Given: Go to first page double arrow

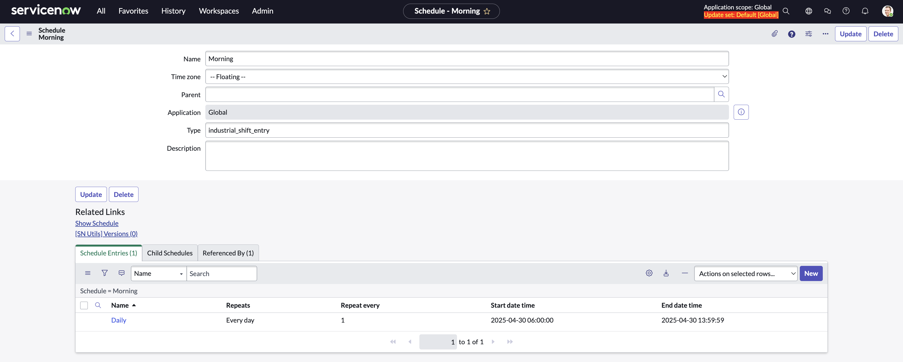Looking at the screenshot, I should pos(393,342).
